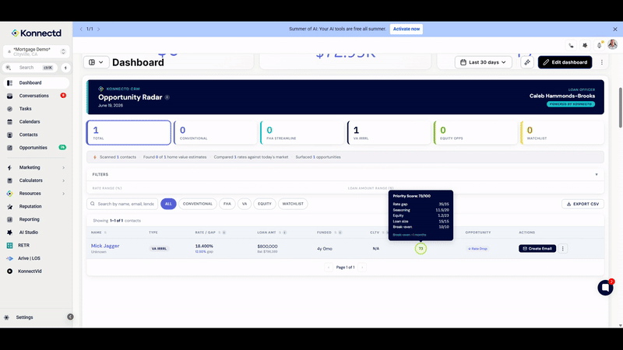Select the Equity Opps summary card
Viewport: 623px width, 350px height.
[x=476, y=132]
